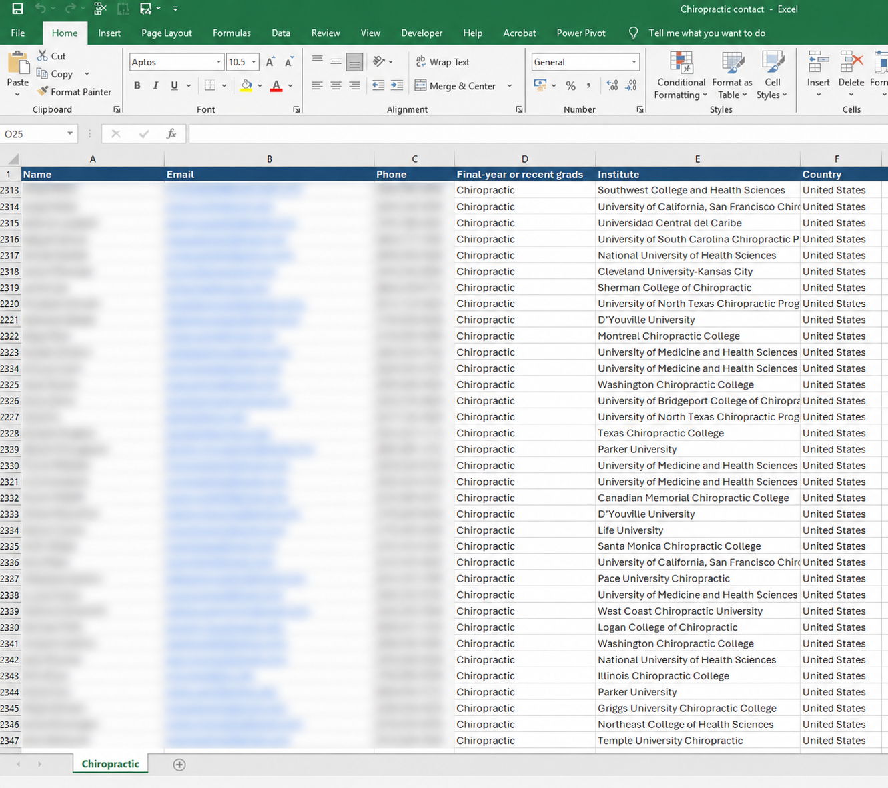Screen dimensions: 888x788
Task: Select the Chiropractic sheet tab
Action: [111, 764]
